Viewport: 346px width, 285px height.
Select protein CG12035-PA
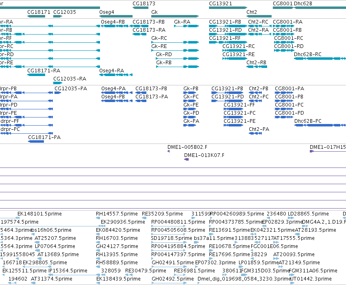[x=71, y=89]
